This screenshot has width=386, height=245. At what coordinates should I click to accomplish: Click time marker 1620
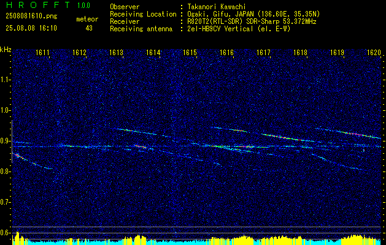pos(374,52)
